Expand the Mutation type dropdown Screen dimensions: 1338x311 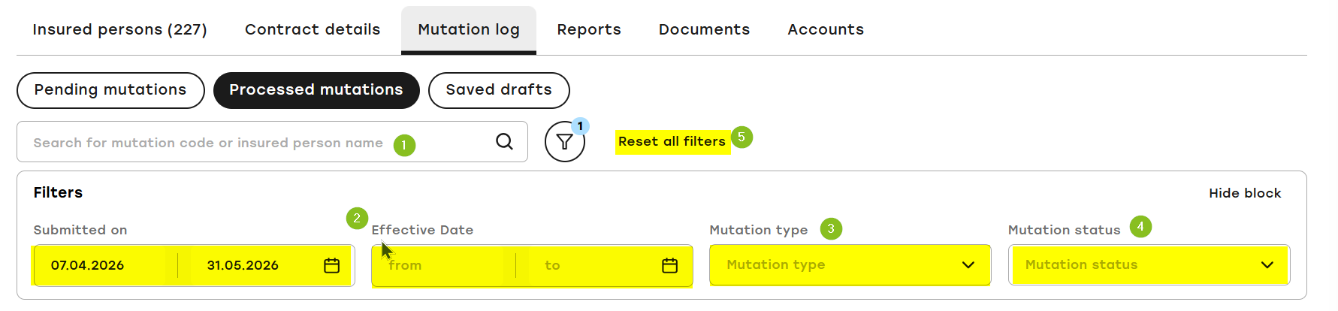(850, 264)
